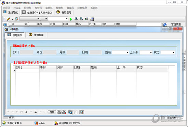This screenshot has width=188, height=127.
Task: Click the 当前记录数 status icon
Action: [x=4, y=123]
